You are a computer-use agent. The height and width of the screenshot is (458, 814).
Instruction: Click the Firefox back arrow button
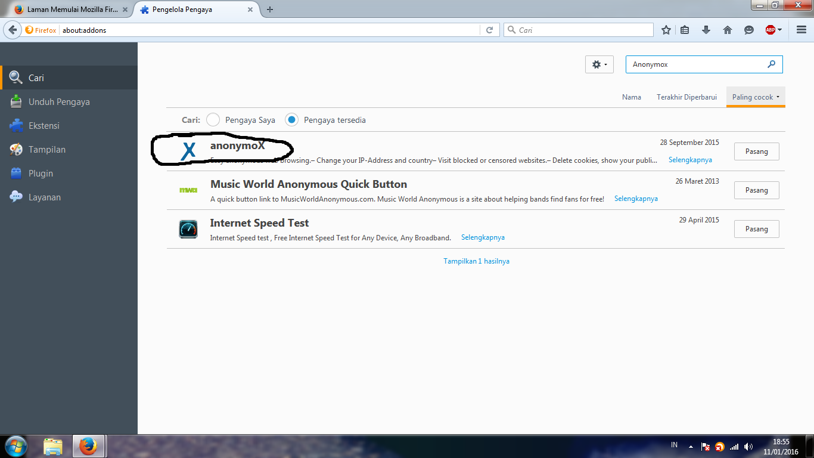[13, 30]
